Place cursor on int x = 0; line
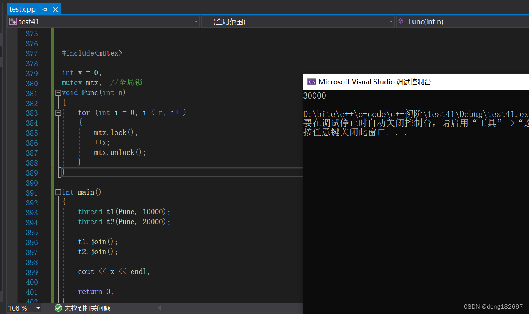Screen dimensions: 529x314 82,73
